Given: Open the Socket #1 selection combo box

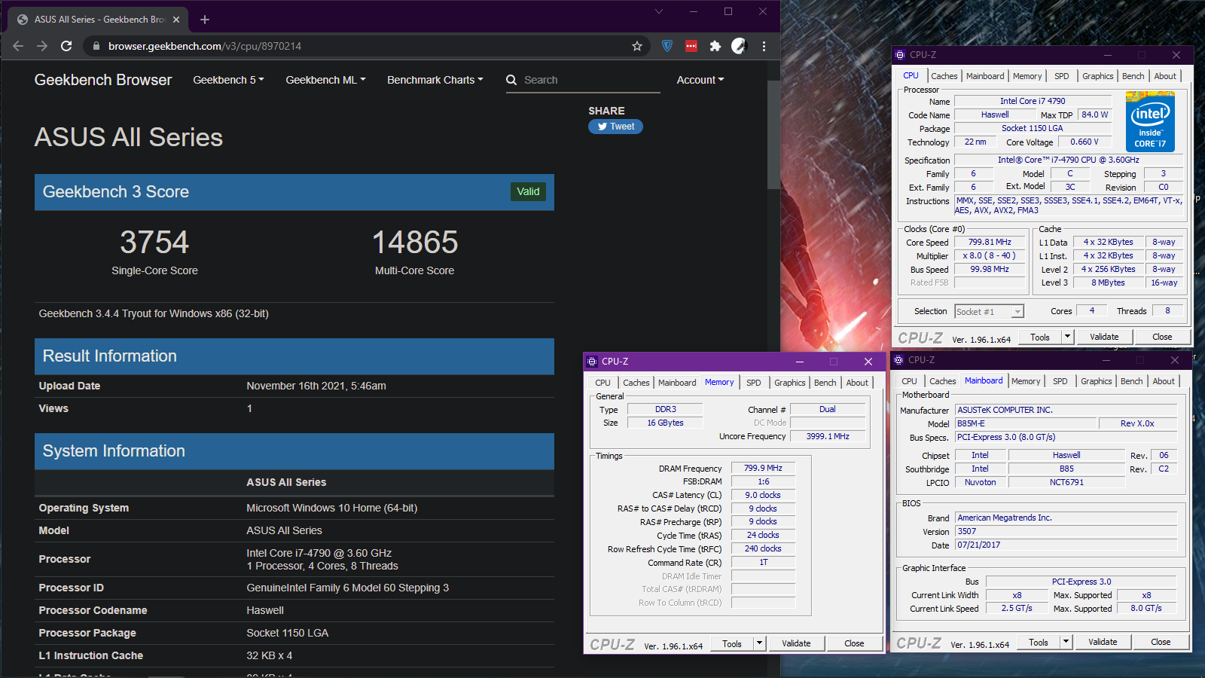Looking at the screenshot, I should coord(989,312).
